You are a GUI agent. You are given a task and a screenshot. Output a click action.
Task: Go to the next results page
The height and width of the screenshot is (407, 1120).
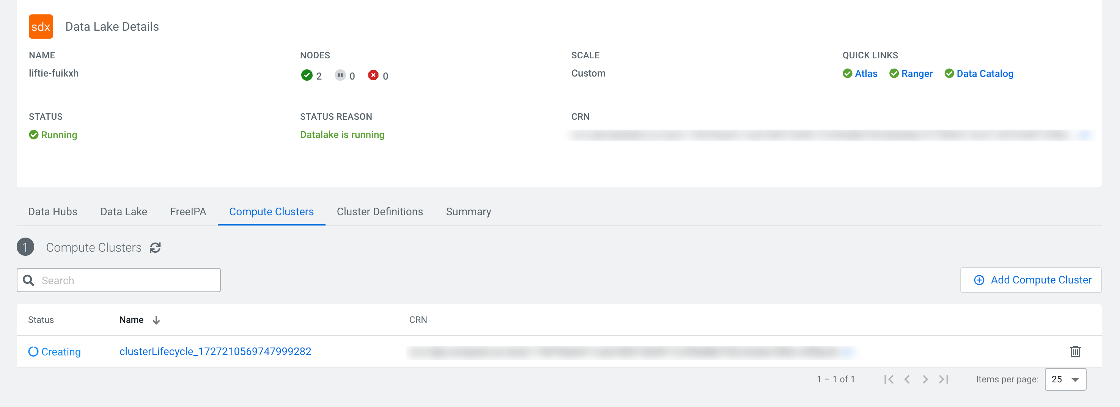[925, 379]
